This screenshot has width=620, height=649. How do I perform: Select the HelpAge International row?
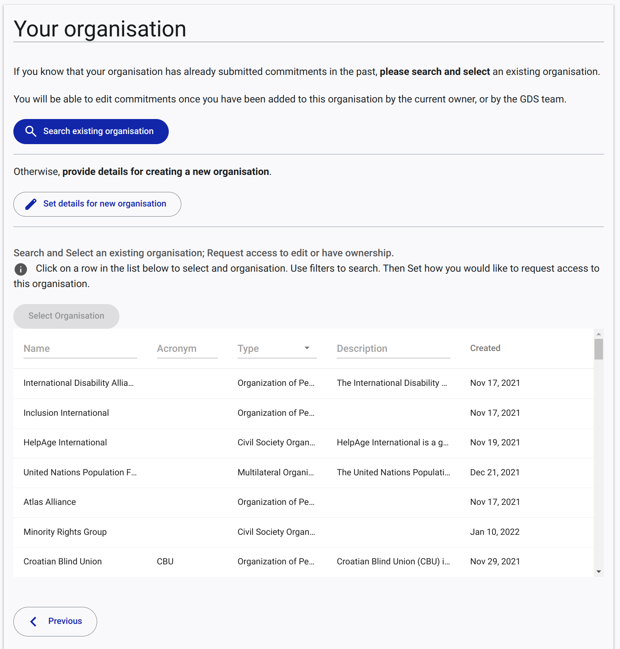pos(304,443)
